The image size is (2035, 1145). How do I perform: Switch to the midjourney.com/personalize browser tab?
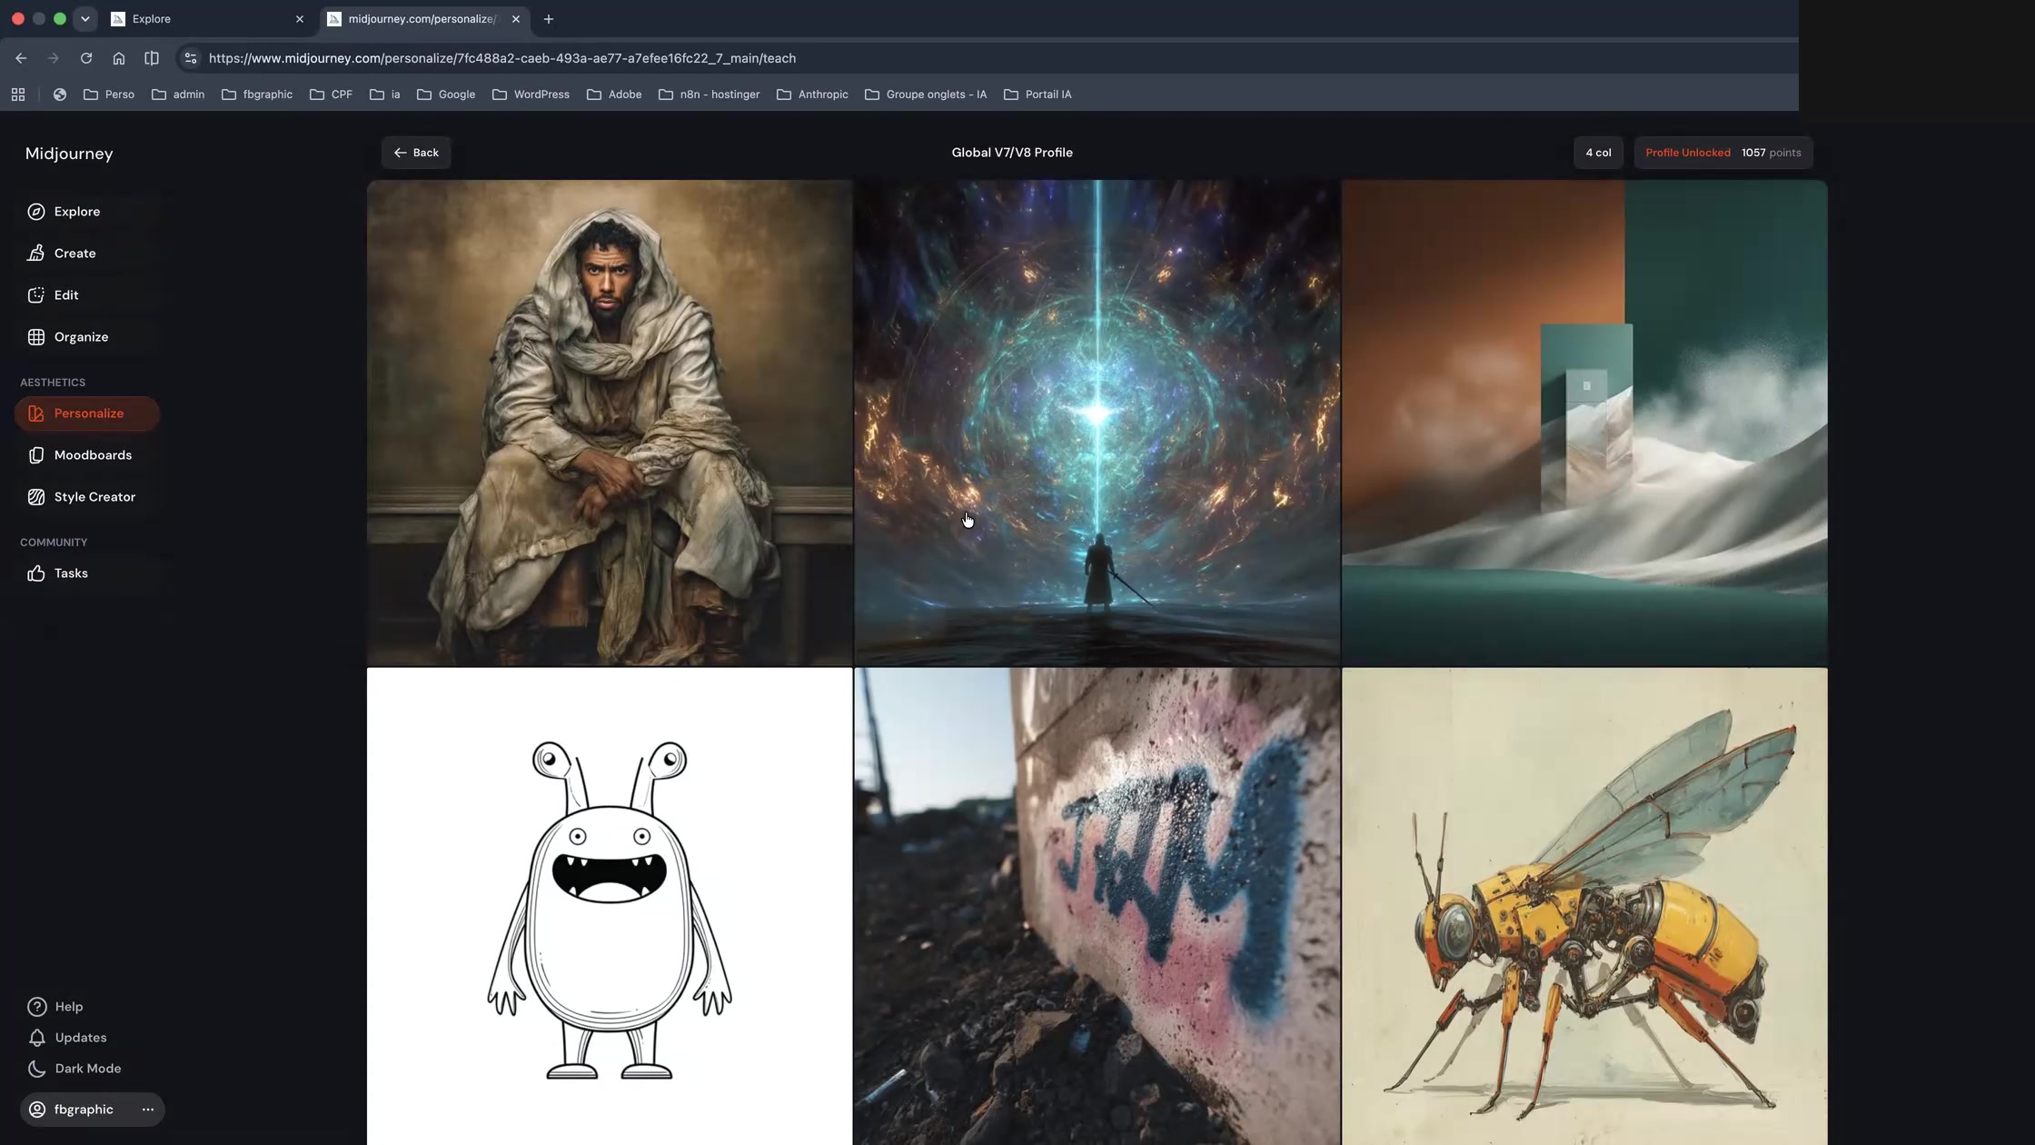(422, 19)
